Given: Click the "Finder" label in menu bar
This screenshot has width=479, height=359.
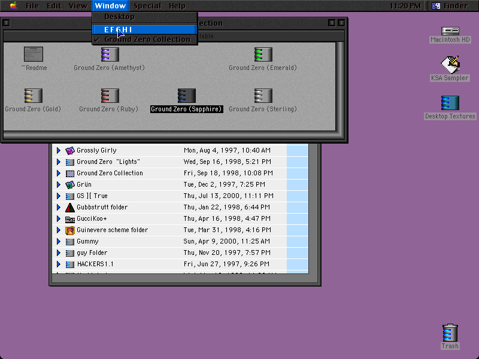Looking at the screenshot, I should click(x=456, y=6).
